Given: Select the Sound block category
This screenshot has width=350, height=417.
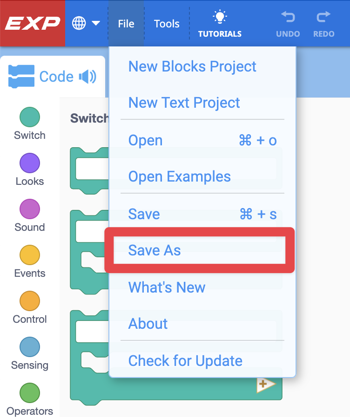Looking at the screenshot, I should coord(29,215).
